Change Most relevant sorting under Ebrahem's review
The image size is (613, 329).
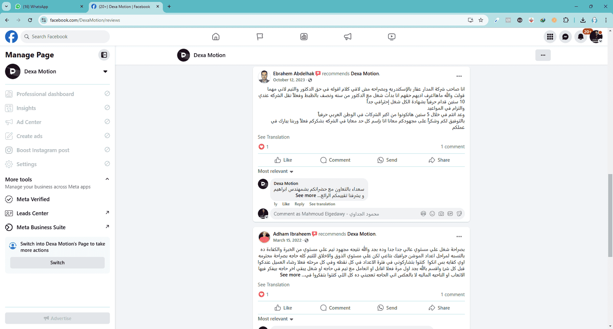click(x=275, y=171)
